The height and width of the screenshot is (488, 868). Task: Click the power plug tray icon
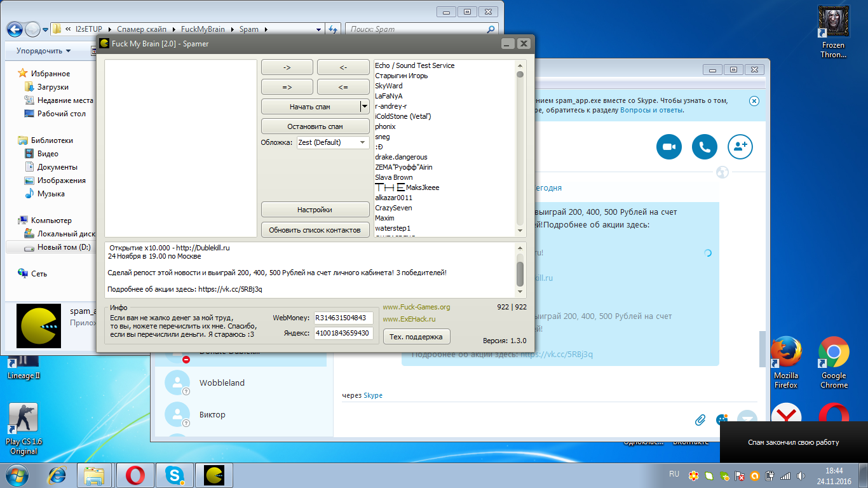(x=770, y=475)
